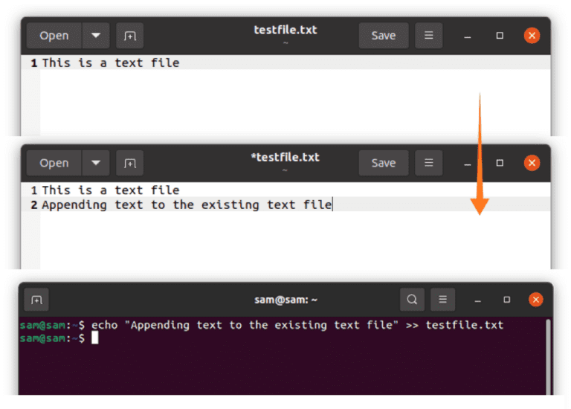Viewport: 571px width, 409px height.
Task: Open hamburger menu in second gedit window
Action: click(x=429, y=163)
